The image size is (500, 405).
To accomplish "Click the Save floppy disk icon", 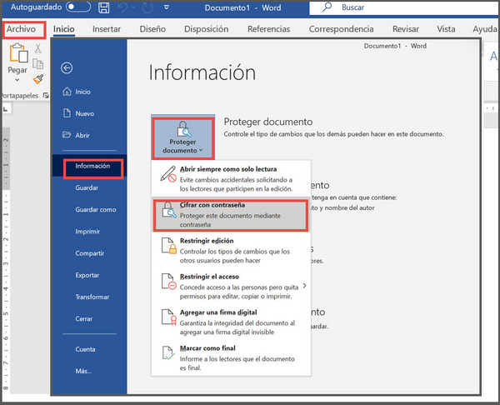I will pos(102,8).
